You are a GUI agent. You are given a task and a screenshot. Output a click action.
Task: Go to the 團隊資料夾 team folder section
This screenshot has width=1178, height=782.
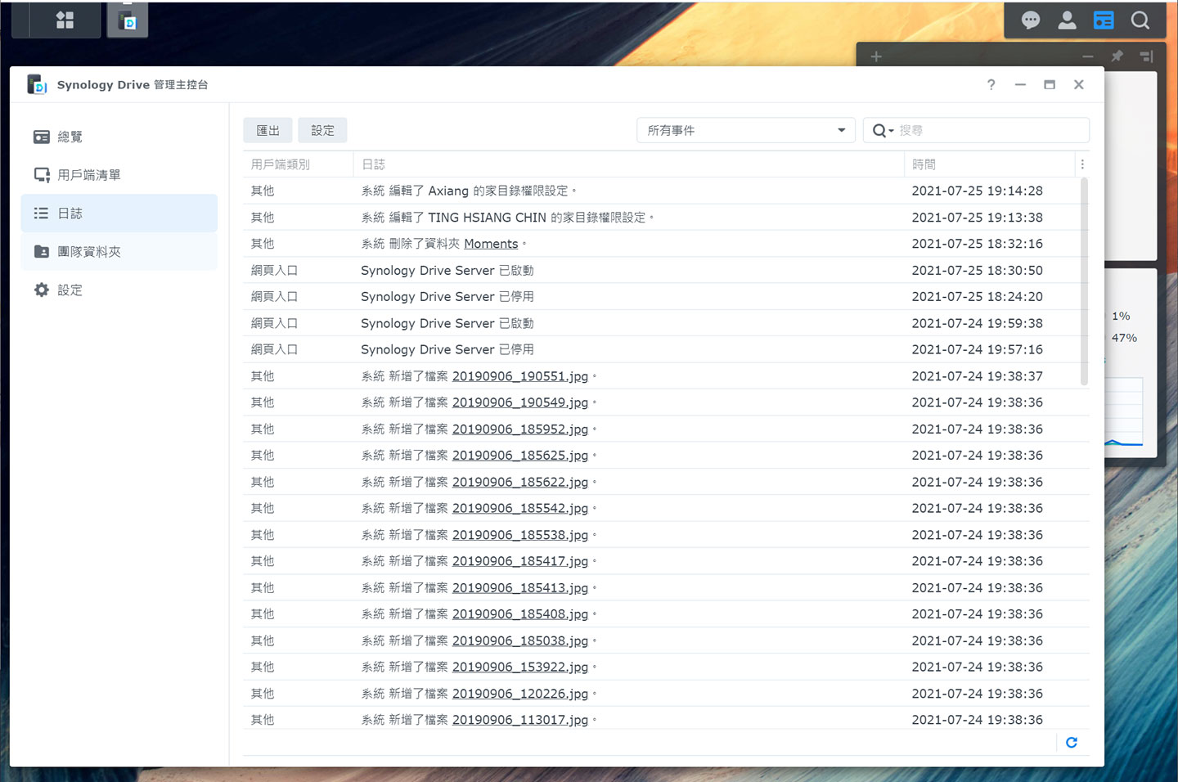pyautogui.click(x=88, y=252)
